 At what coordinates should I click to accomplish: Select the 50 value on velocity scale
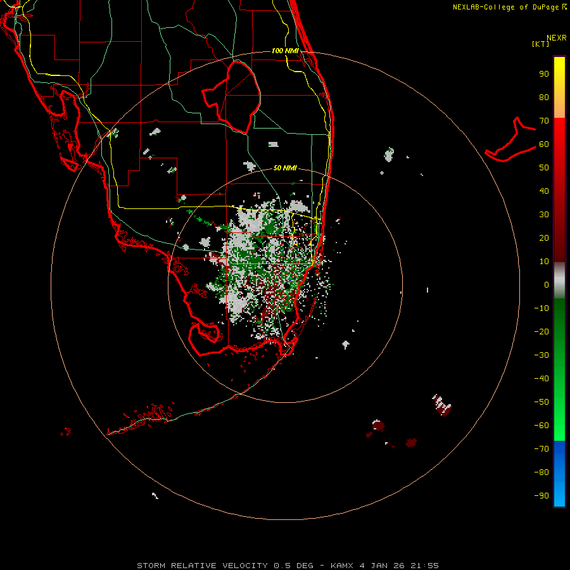point(544,168)
